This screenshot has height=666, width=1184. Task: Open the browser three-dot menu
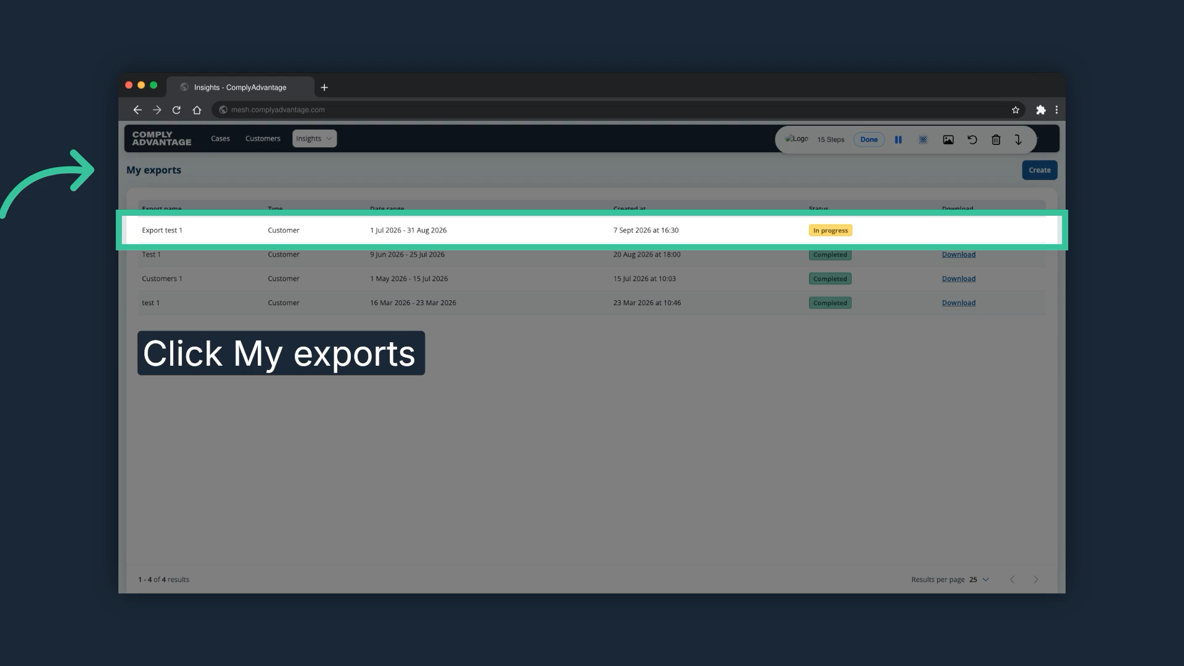coord(1056,110)
